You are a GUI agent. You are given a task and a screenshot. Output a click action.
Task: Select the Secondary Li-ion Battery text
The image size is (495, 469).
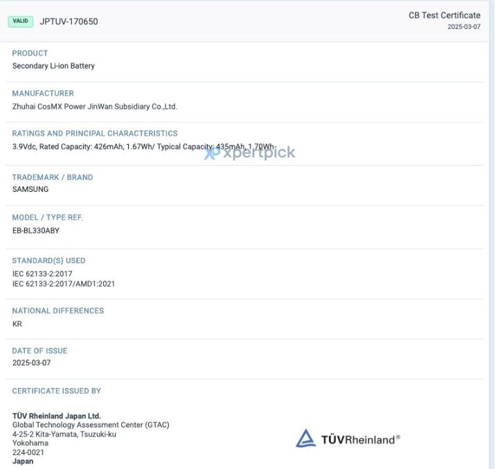coord(53,66)
